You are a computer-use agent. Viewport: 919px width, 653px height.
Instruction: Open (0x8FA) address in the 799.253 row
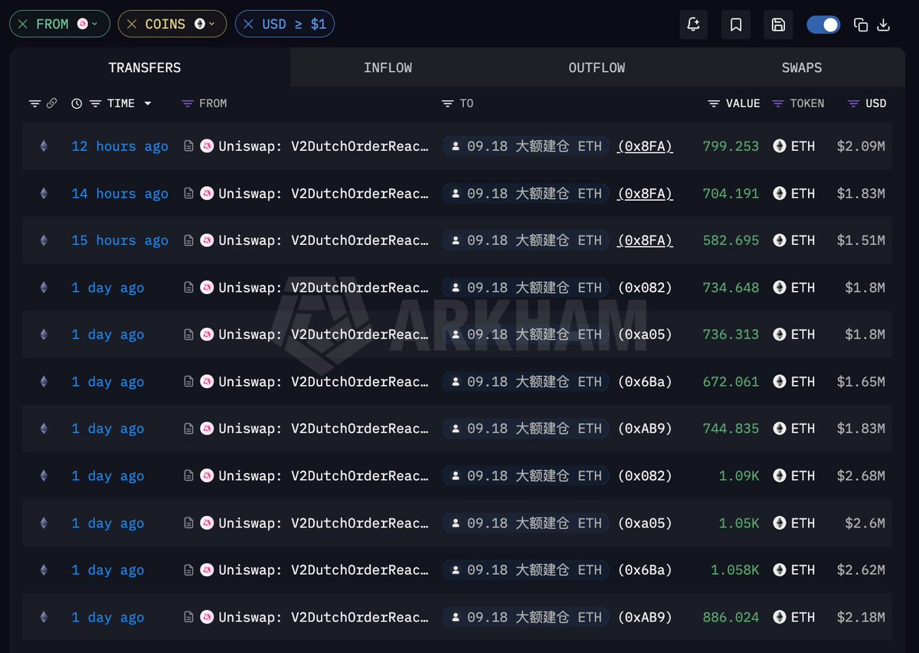[x=645, y=146]
